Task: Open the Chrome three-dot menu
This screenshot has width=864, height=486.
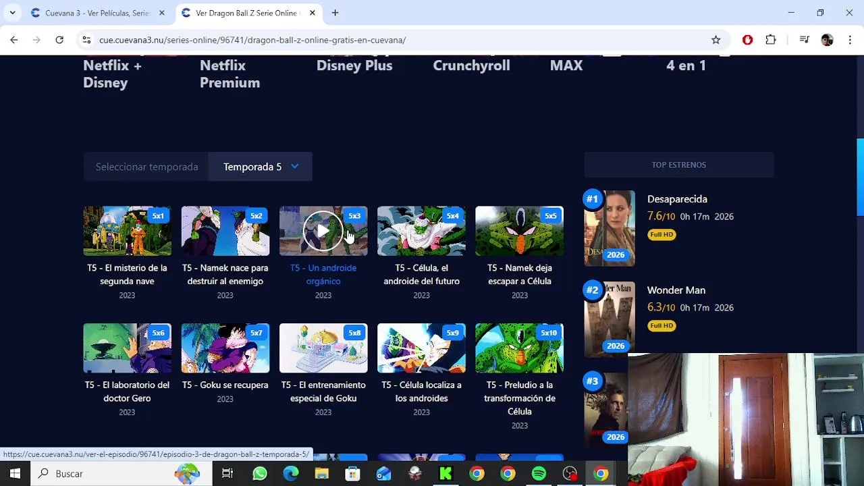Action: [849, 40]
